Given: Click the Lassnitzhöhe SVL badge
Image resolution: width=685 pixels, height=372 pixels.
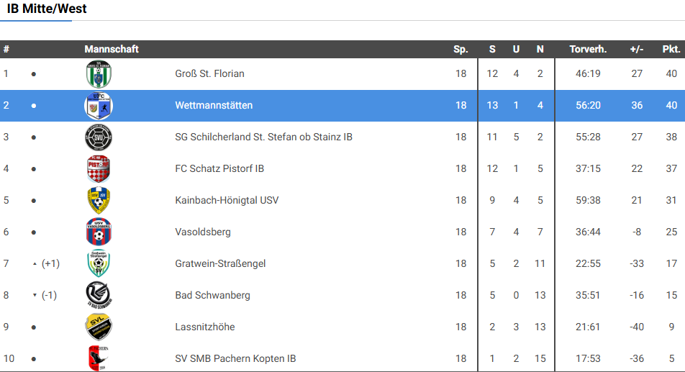Looking at the screenshot, I should (x=99, y=327).
